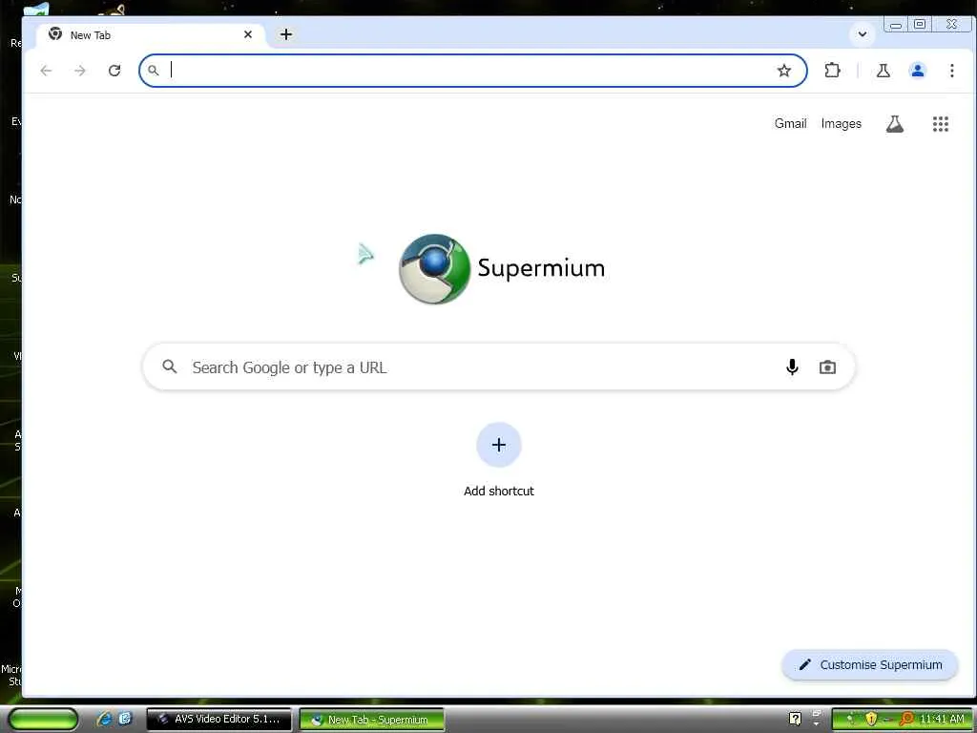The width and height of the screenshot is (977, 733).
Task: Click Customise Supermium button
Action: [870, 664]
